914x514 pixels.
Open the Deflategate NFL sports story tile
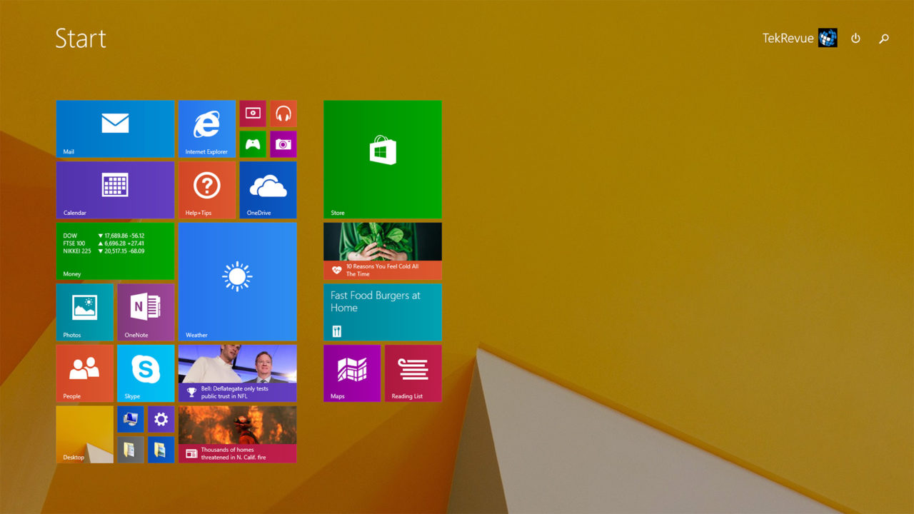[238, 373]
